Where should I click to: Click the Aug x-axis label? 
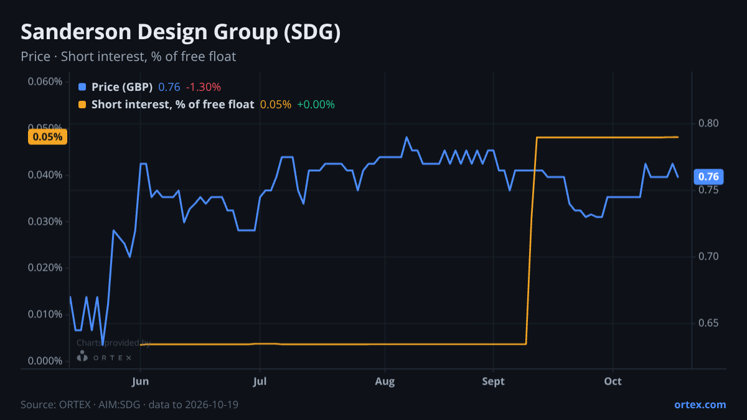pyautogui.click(x=385, y=381)
